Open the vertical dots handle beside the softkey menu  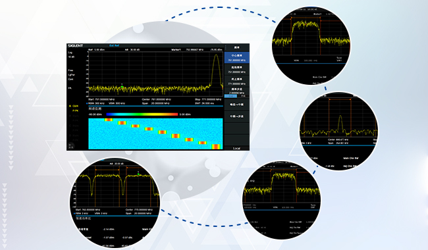tap(225, 47)
